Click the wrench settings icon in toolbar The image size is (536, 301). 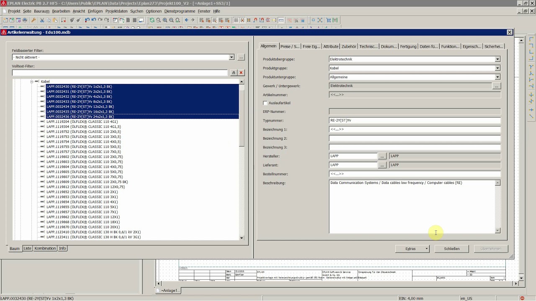[33, 20]
